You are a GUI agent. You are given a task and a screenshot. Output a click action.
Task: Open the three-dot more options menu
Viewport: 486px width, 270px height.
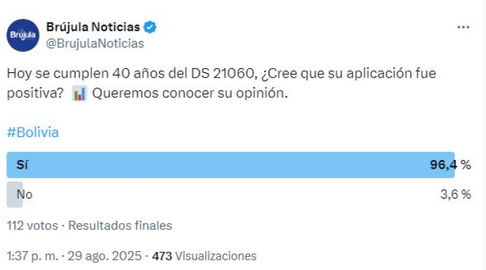click(463, 27)
